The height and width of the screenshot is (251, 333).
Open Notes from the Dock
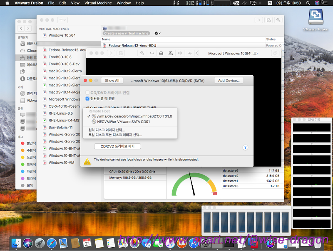[99, 243]
